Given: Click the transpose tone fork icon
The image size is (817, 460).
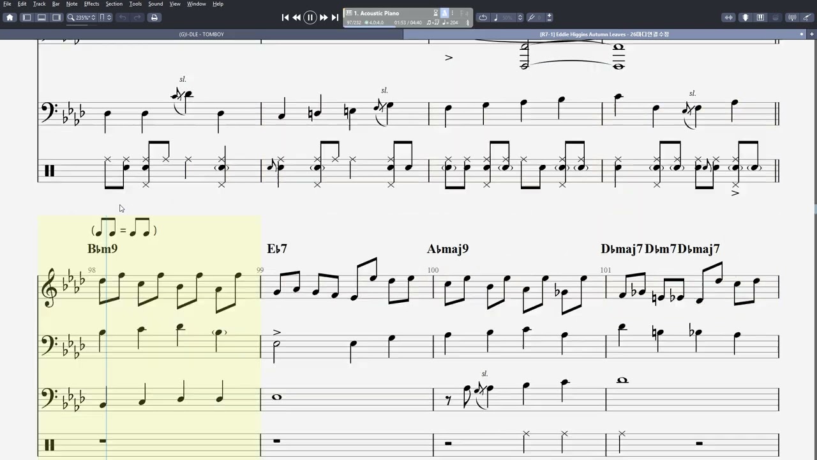Looking at the screenshot, I should coord(532,17).
